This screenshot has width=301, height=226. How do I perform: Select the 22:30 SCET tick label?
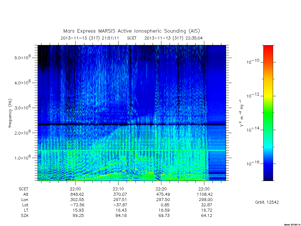click(204, 189)
